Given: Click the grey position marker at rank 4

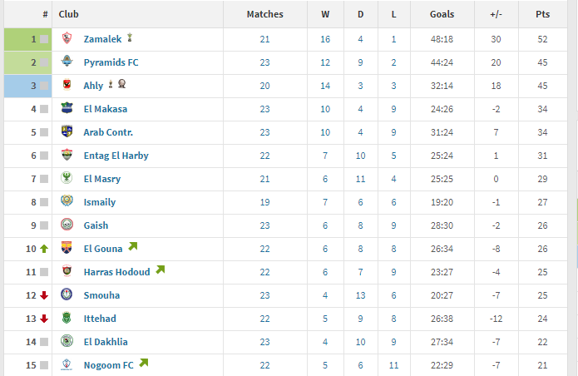Looking at the screenshot, I should (44, 109).
